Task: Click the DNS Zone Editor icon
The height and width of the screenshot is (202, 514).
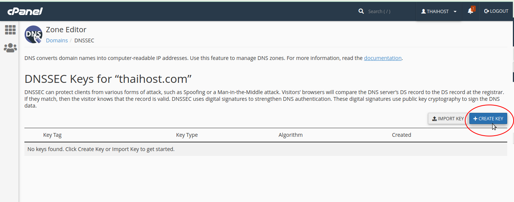Action: point(33,34)
